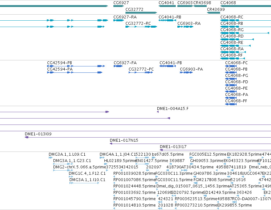Click protein CG6903-PA
This screenshot has width=271, height=210.
(x=186, y=72)
